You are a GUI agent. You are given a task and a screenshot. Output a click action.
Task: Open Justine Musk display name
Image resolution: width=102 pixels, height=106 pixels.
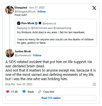(x=23, y=51)
